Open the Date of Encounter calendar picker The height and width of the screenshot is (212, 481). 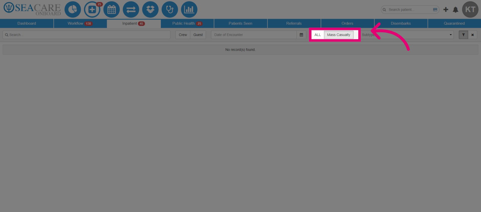tap(301, 35)
